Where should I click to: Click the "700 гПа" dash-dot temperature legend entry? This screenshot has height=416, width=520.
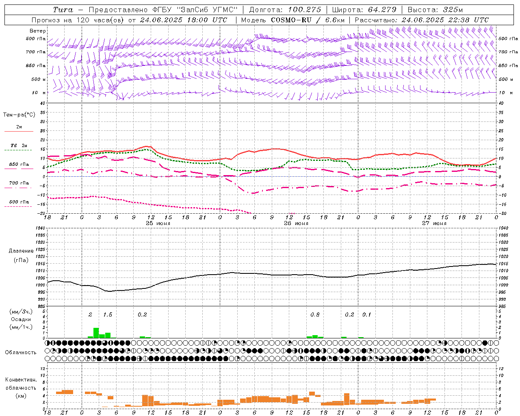[19, 183]
